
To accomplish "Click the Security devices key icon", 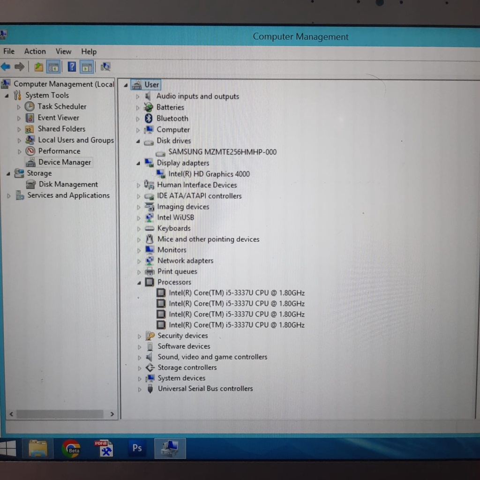I will pos(150,336).
